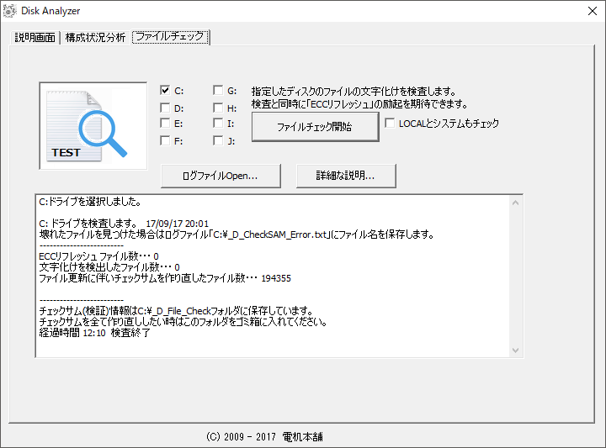Click the log area vertical scrollbar
The height and width of the screenshot is (448, 606).
pos(516,276)
